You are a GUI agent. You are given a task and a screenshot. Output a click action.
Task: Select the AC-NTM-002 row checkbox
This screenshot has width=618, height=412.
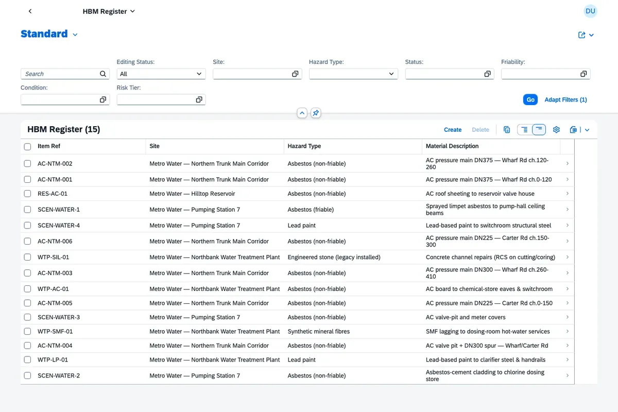[x=28, y=164]
